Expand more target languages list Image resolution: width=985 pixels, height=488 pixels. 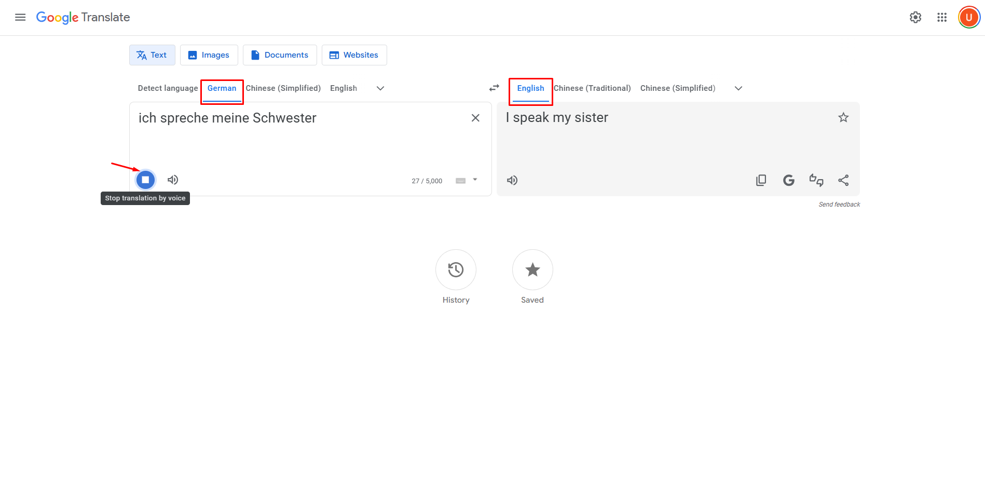point(738,88)
